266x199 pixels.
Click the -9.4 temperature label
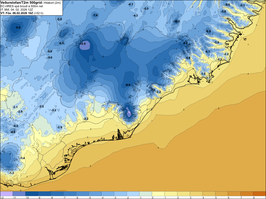(x=128, y=85)
